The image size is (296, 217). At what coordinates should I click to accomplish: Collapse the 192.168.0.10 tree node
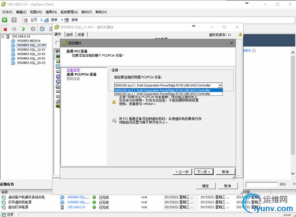click(x=3, y=36)
